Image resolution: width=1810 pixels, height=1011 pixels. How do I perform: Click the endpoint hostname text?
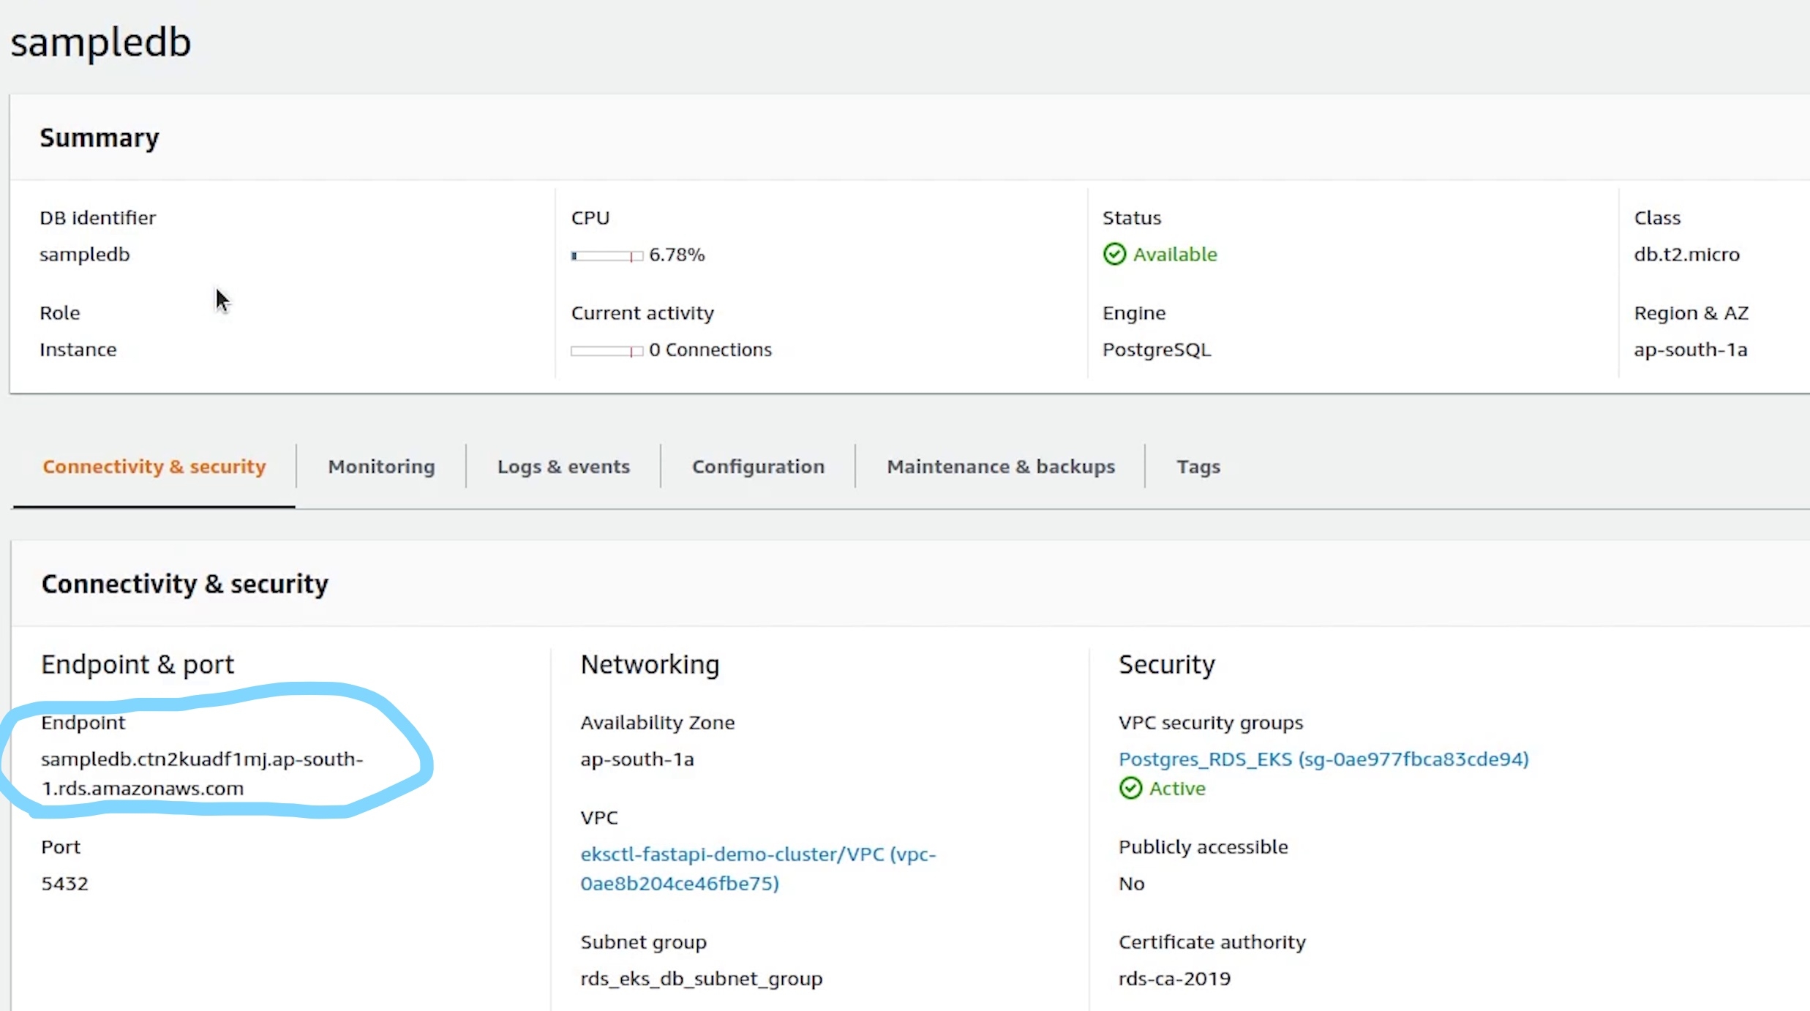point(201,760)
